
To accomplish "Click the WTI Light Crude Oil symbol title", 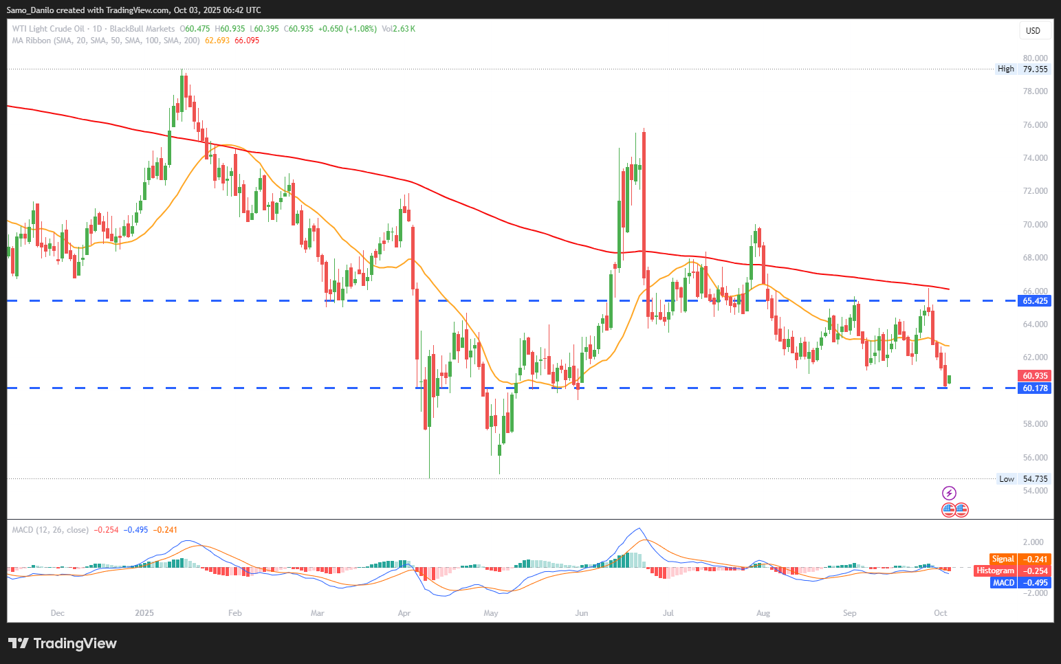I will tap(48, 29).
